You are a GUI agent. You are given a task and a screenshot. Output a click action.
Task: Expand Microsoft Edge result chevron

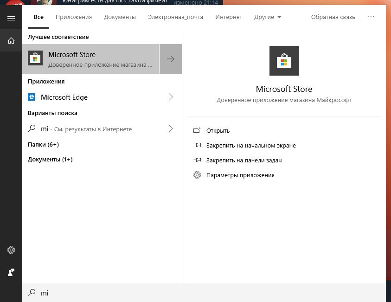tap(171, 97)
